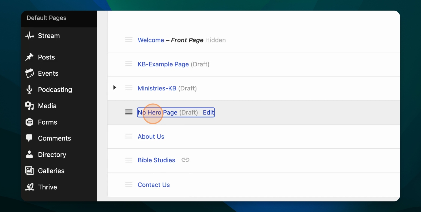421x212 pixels.
Task: Open the Contact Us page link
Action: pyautogui.click(x=154, y=185)
